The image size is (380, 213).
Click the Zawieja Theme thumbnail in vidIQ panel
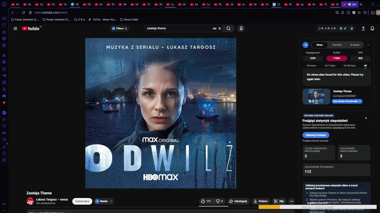point(316,96)
